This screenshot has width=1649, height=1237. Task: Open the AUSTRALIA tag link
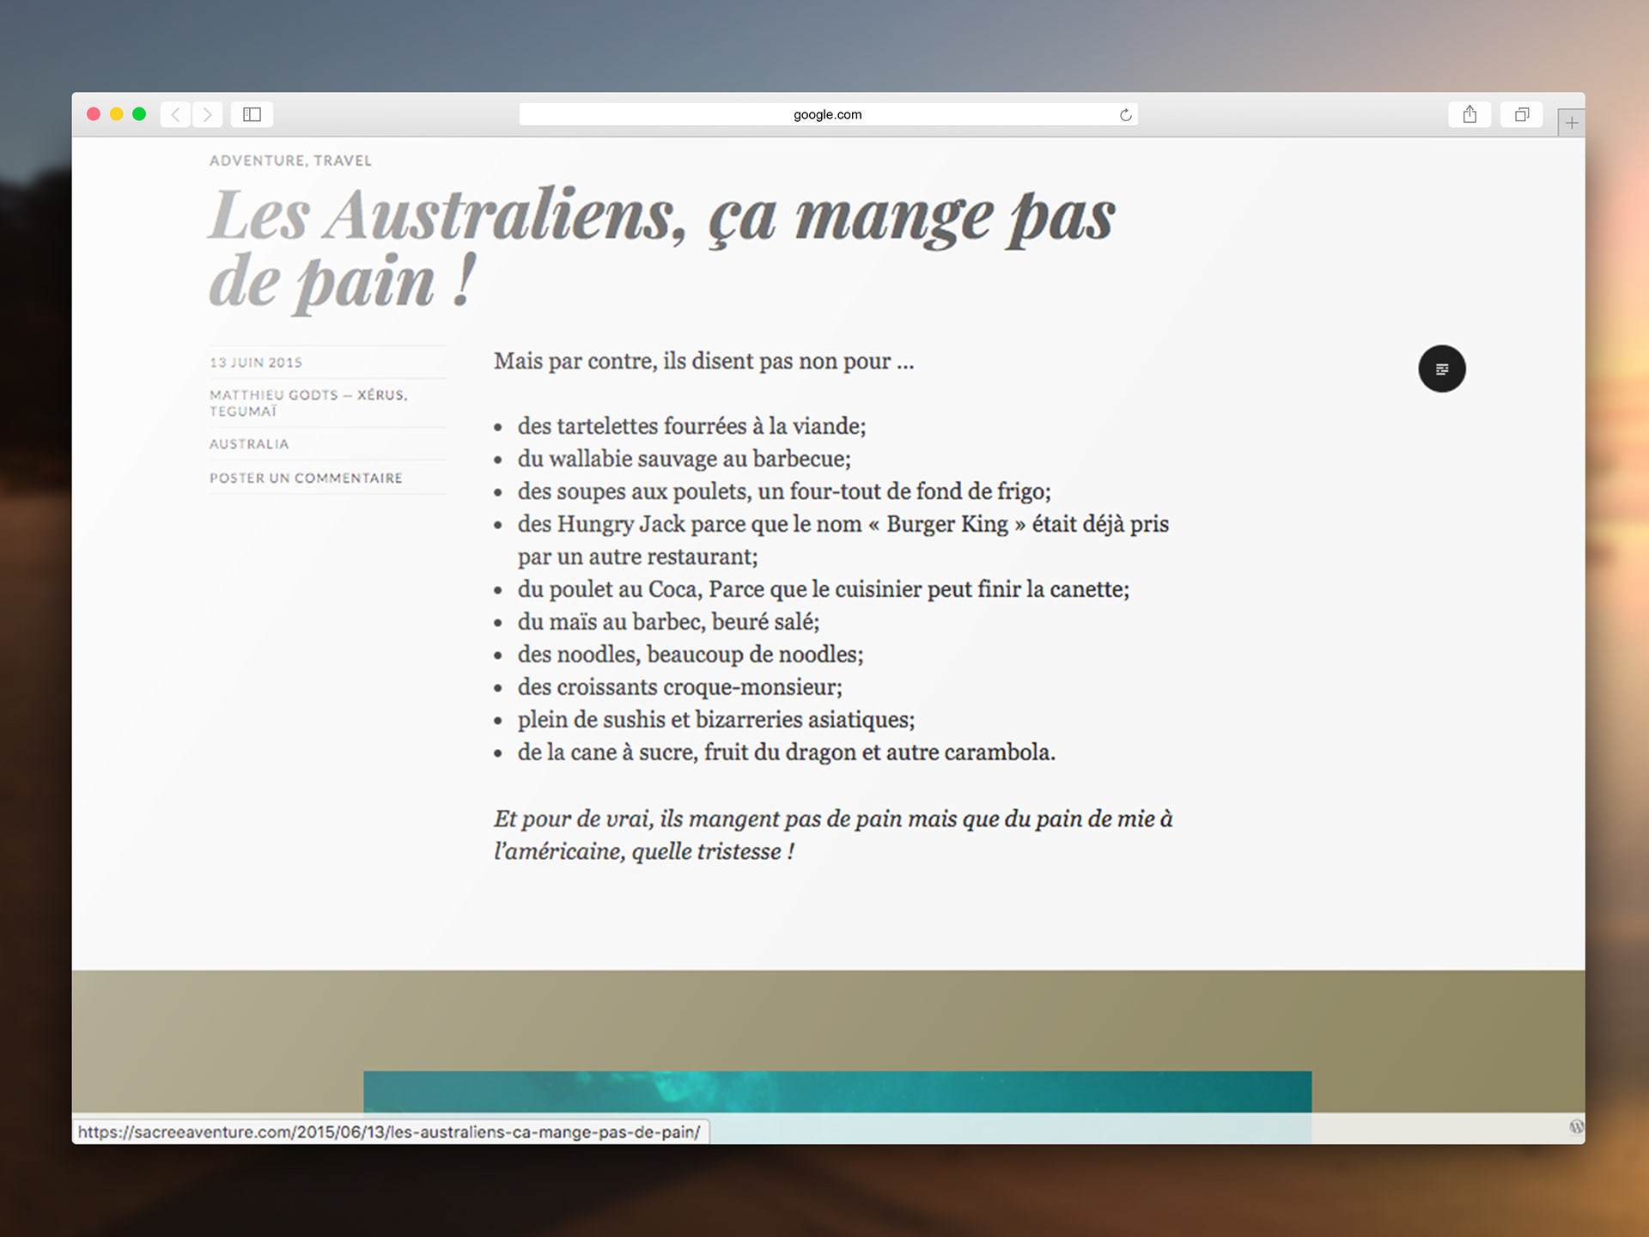tap(249, 444)
